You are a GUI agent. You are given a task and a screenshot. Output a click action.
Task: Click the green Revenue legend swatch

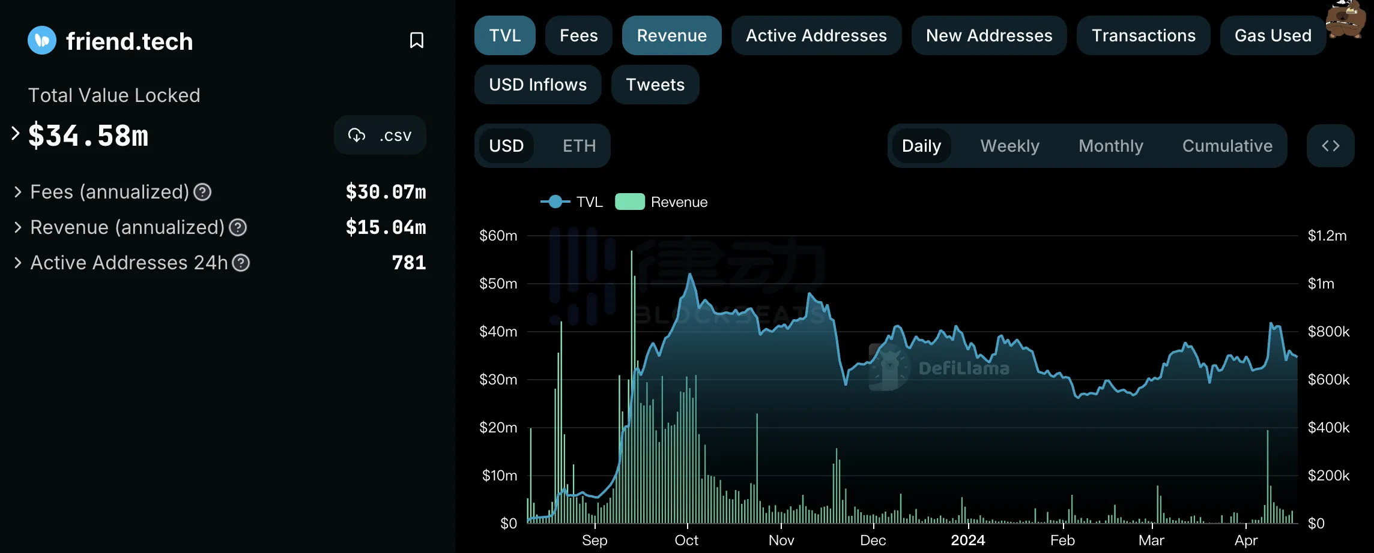pos(629,202)
